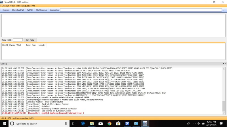227x127 pixels.
Task: Click the debug log scroll-down arrow
Action: [224, 113]
